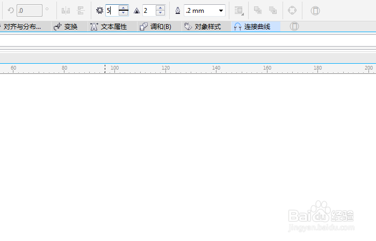Mirror the object vertically

point(81,11)
